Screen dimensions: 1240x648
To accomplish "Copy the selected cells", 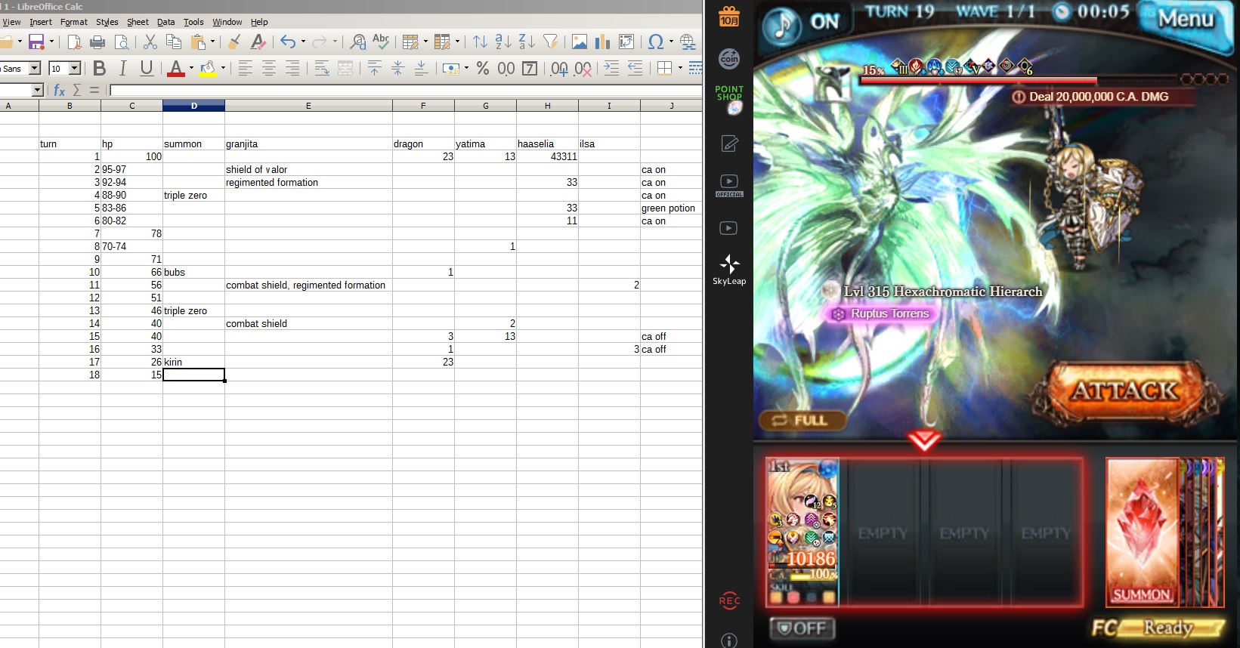I will pyautogui.click(x=173, y=42).
